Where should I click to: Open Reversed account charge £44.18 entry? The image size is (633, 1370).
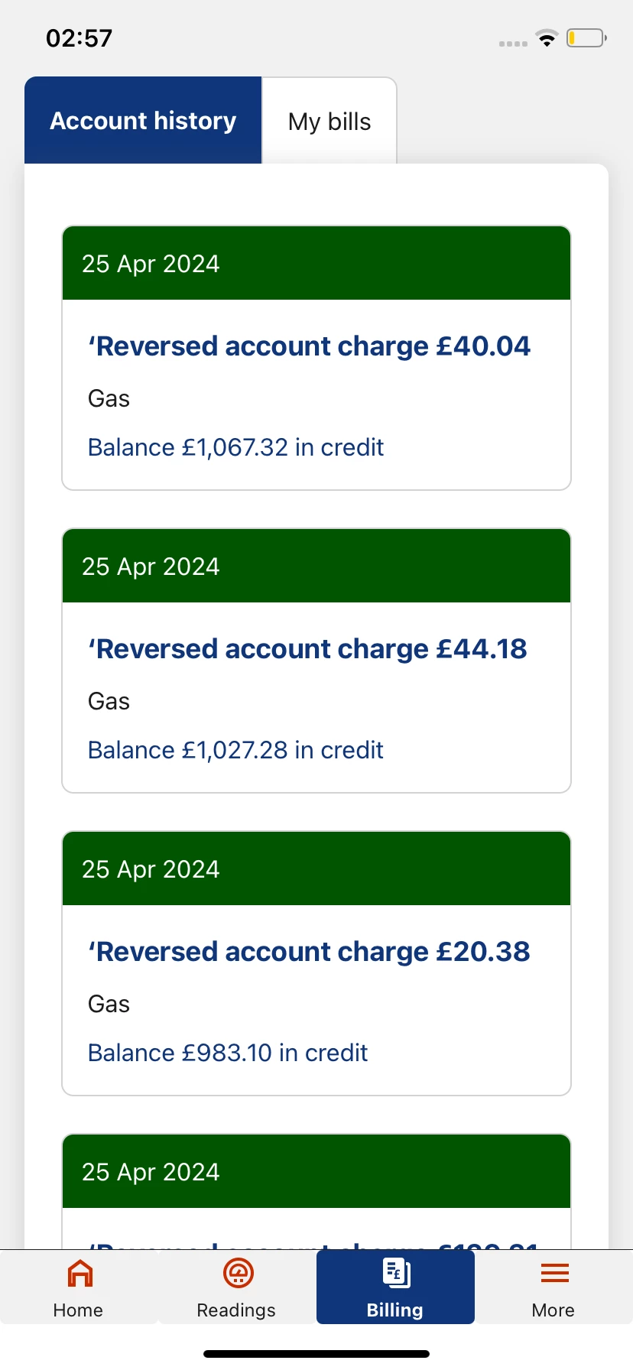[307, 649]
